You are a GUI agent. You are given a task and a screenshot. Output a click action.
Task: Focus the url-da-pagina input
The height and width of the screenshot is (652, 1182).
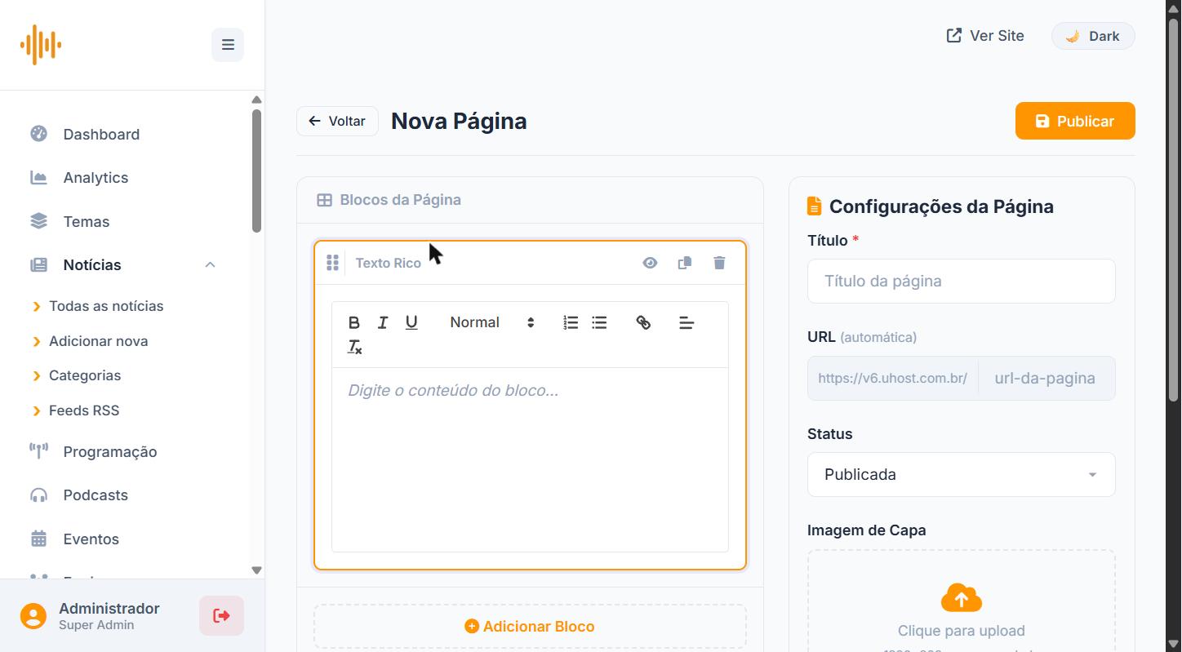click(x=1046, y=378)
